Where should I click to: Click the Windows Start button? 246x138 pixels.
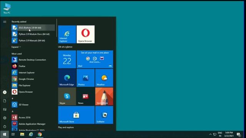coord(4,134)
